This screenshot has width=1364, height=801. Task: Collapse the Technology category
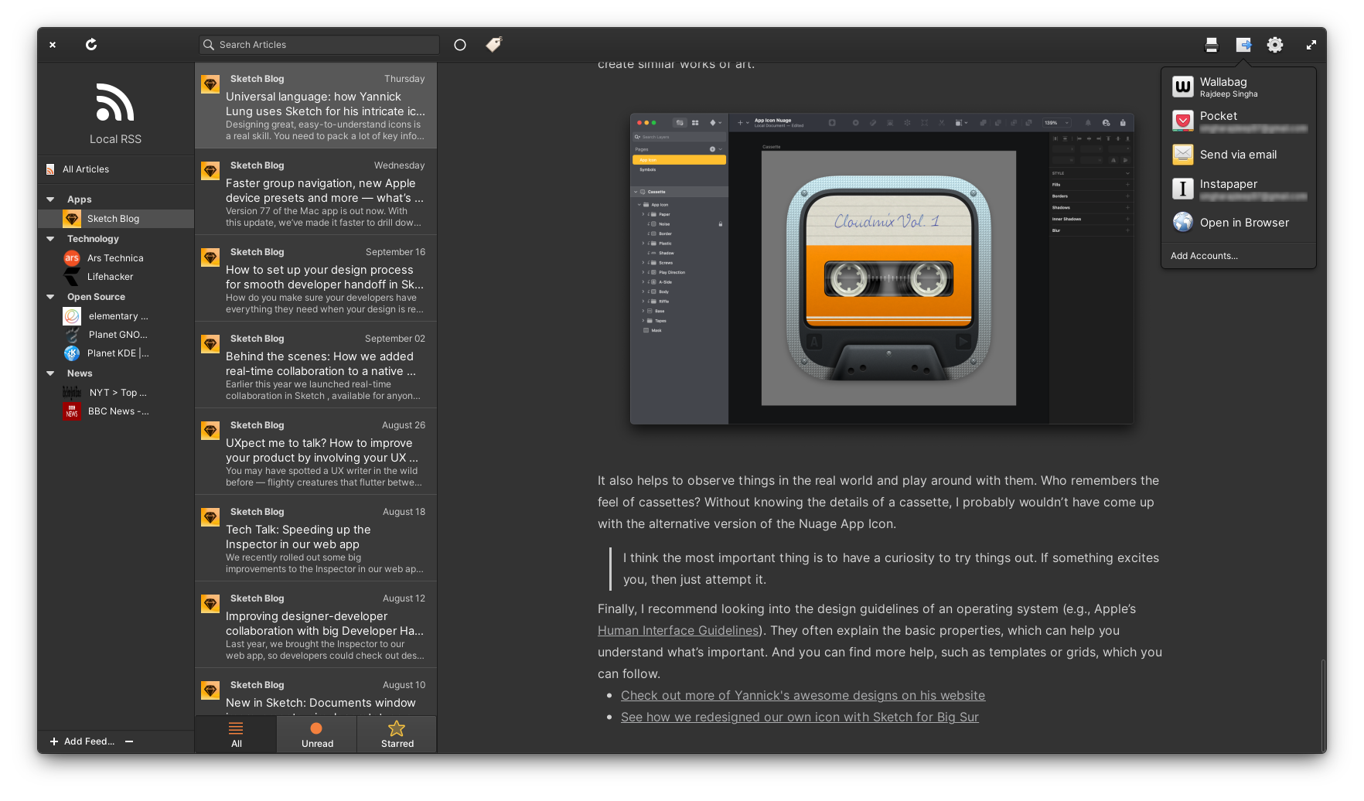tap(51, 239)
